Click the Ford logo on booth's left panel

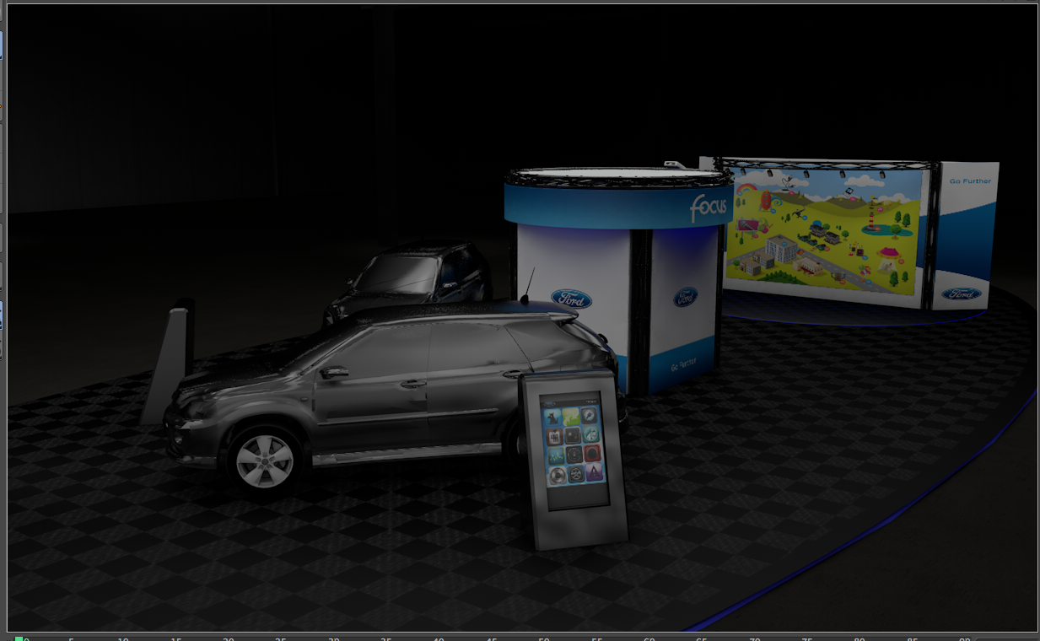tap(572, 299)
